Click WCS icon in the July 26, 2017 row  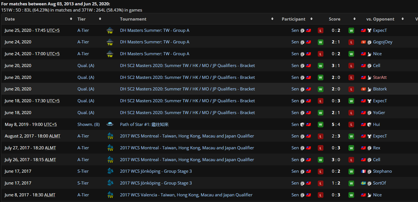110,160
